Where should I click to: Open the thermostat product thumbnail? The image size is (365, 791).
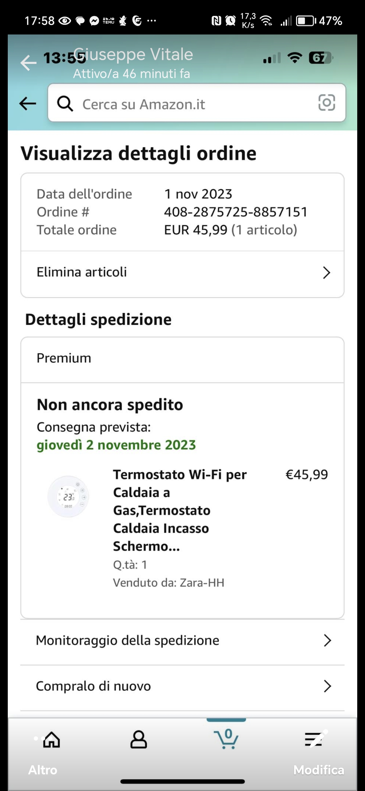(68, 497)
